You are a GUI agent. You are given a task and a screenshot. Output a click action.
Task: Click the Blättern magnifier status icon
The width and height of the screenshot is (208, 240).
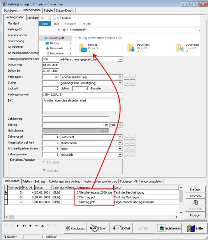tap(5, 237)
